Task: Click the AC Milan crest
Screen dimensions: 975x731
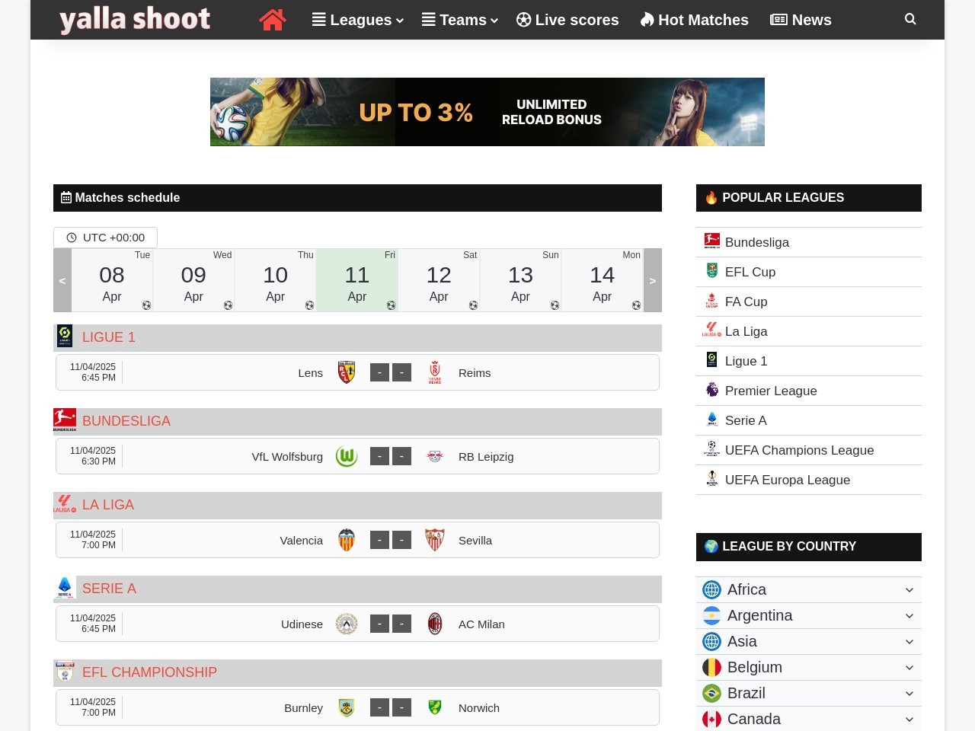Action: [x=435, y=624]
